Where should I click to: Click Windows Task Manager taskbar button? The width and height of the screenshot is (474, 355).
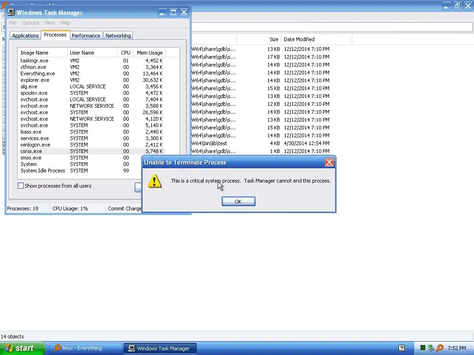(x=160, y=349)
